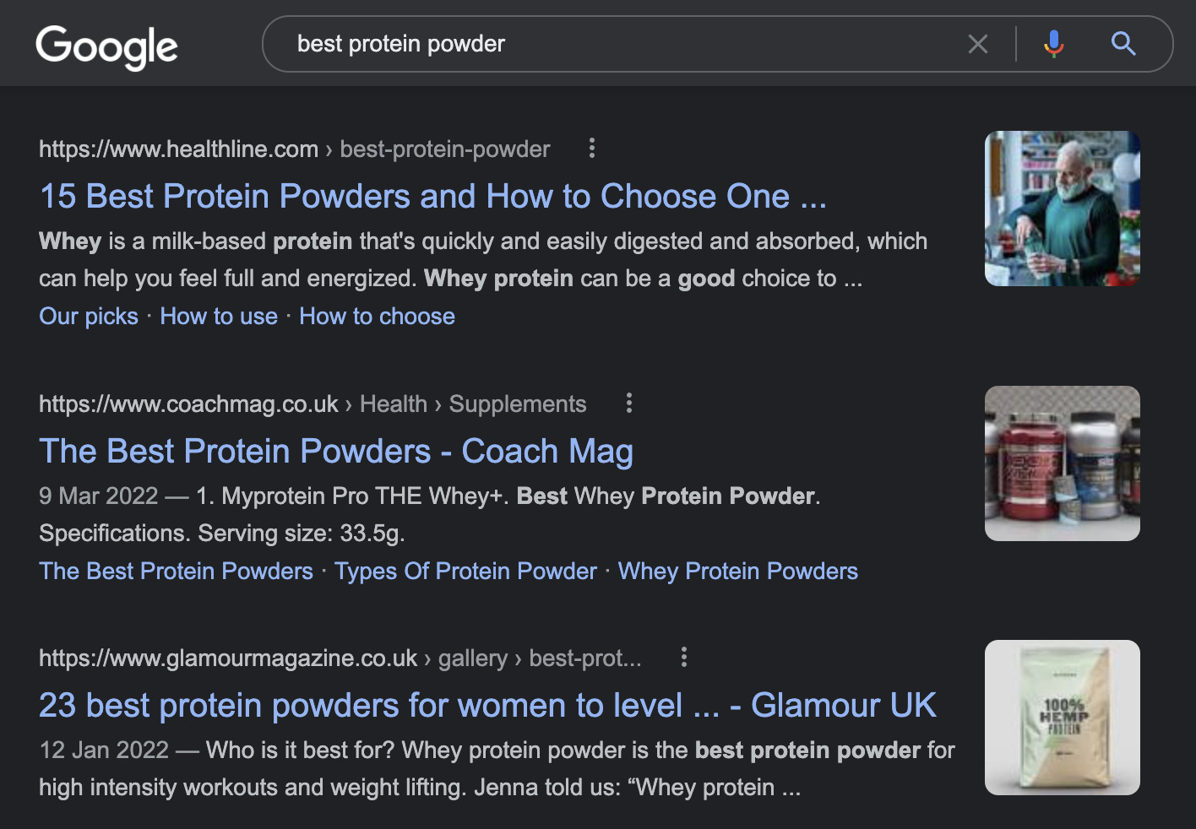1196x829 pixels.
Task: Click the 'Our picks' sitelink under Healthline
Action: (x=88, y=316)
